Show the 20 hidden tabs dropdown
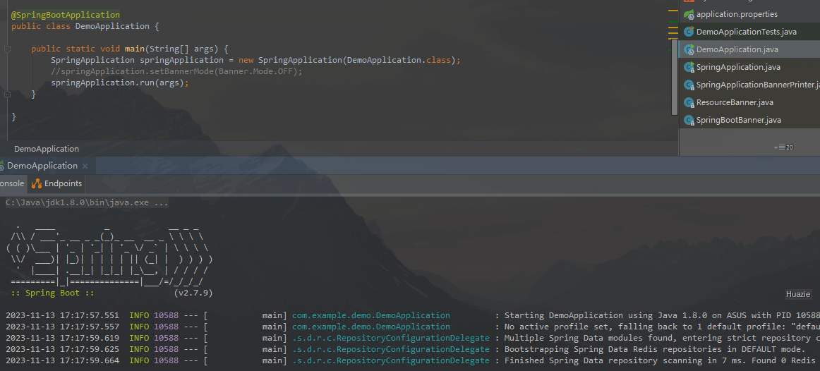The height and width of the screenshot is (371, 820). click(x=783, y=147)
